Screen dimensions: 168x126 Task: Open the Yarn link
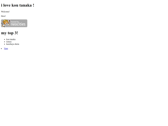[6, 49]
